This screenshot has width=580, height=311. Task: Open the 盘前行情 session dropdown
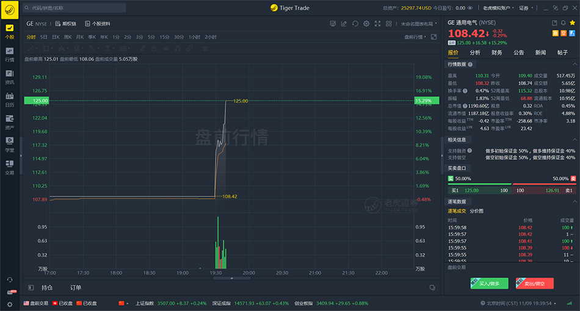click(415, 37)
